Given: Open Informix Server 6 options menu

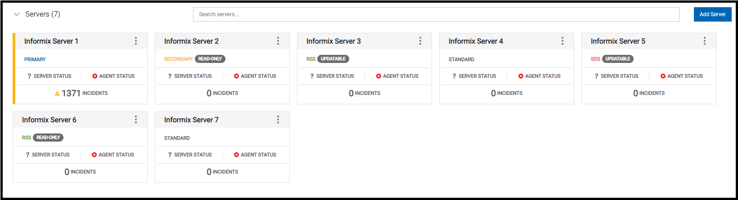Looking at the screenshot, I should pos(136,120).
